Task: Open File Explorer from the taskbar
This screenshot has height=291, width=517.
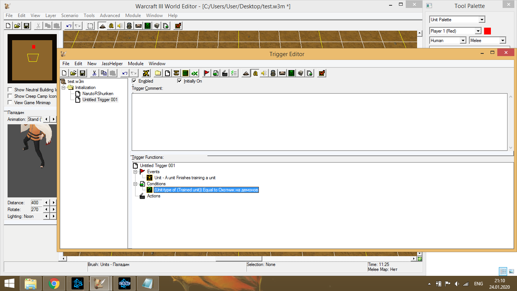Action: (30, 283)
